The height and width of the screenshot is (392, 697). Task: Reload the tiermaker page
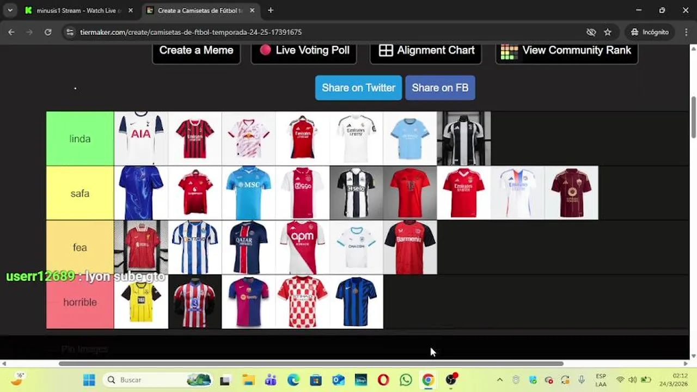tap(48, 32)
